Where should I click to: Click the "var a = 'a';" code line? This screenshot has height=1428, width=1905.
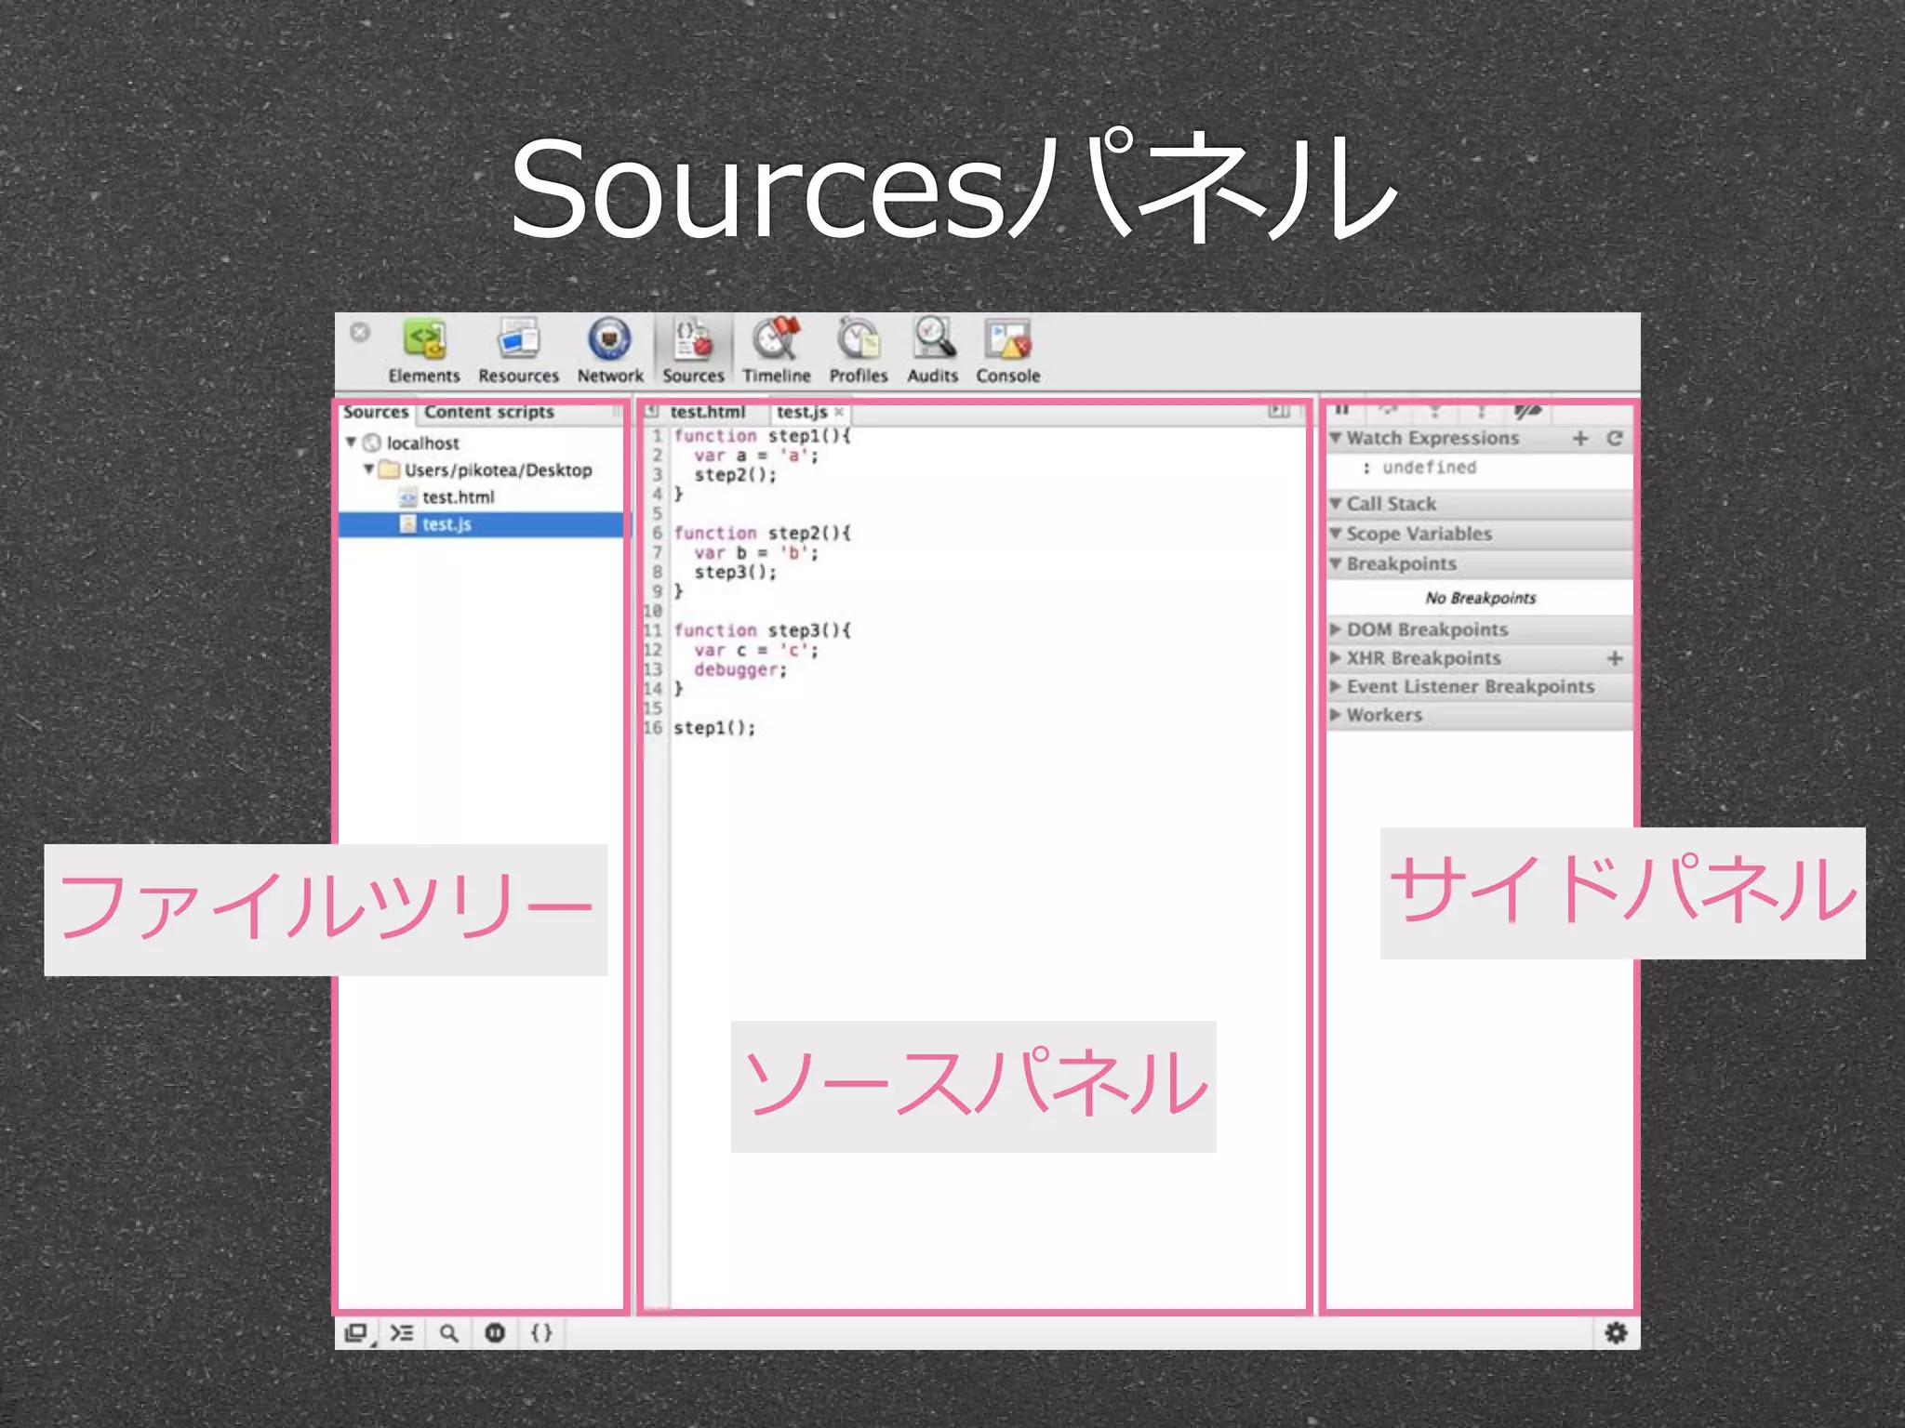pyautogui.click(x=756, y=456)
